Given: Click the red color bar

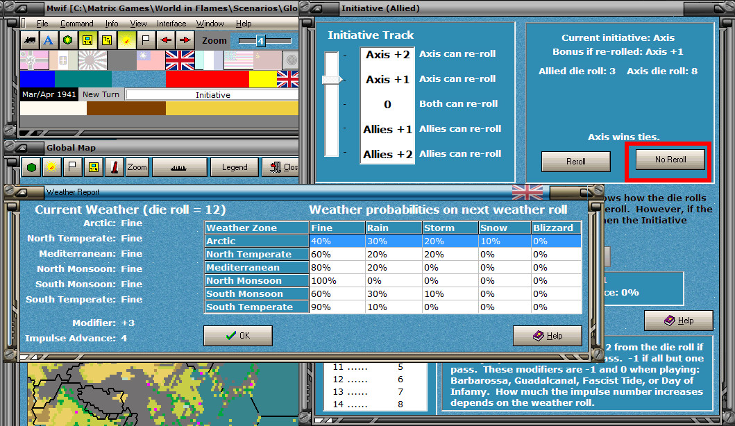Looking at the screenshot, I should point(208,79).
